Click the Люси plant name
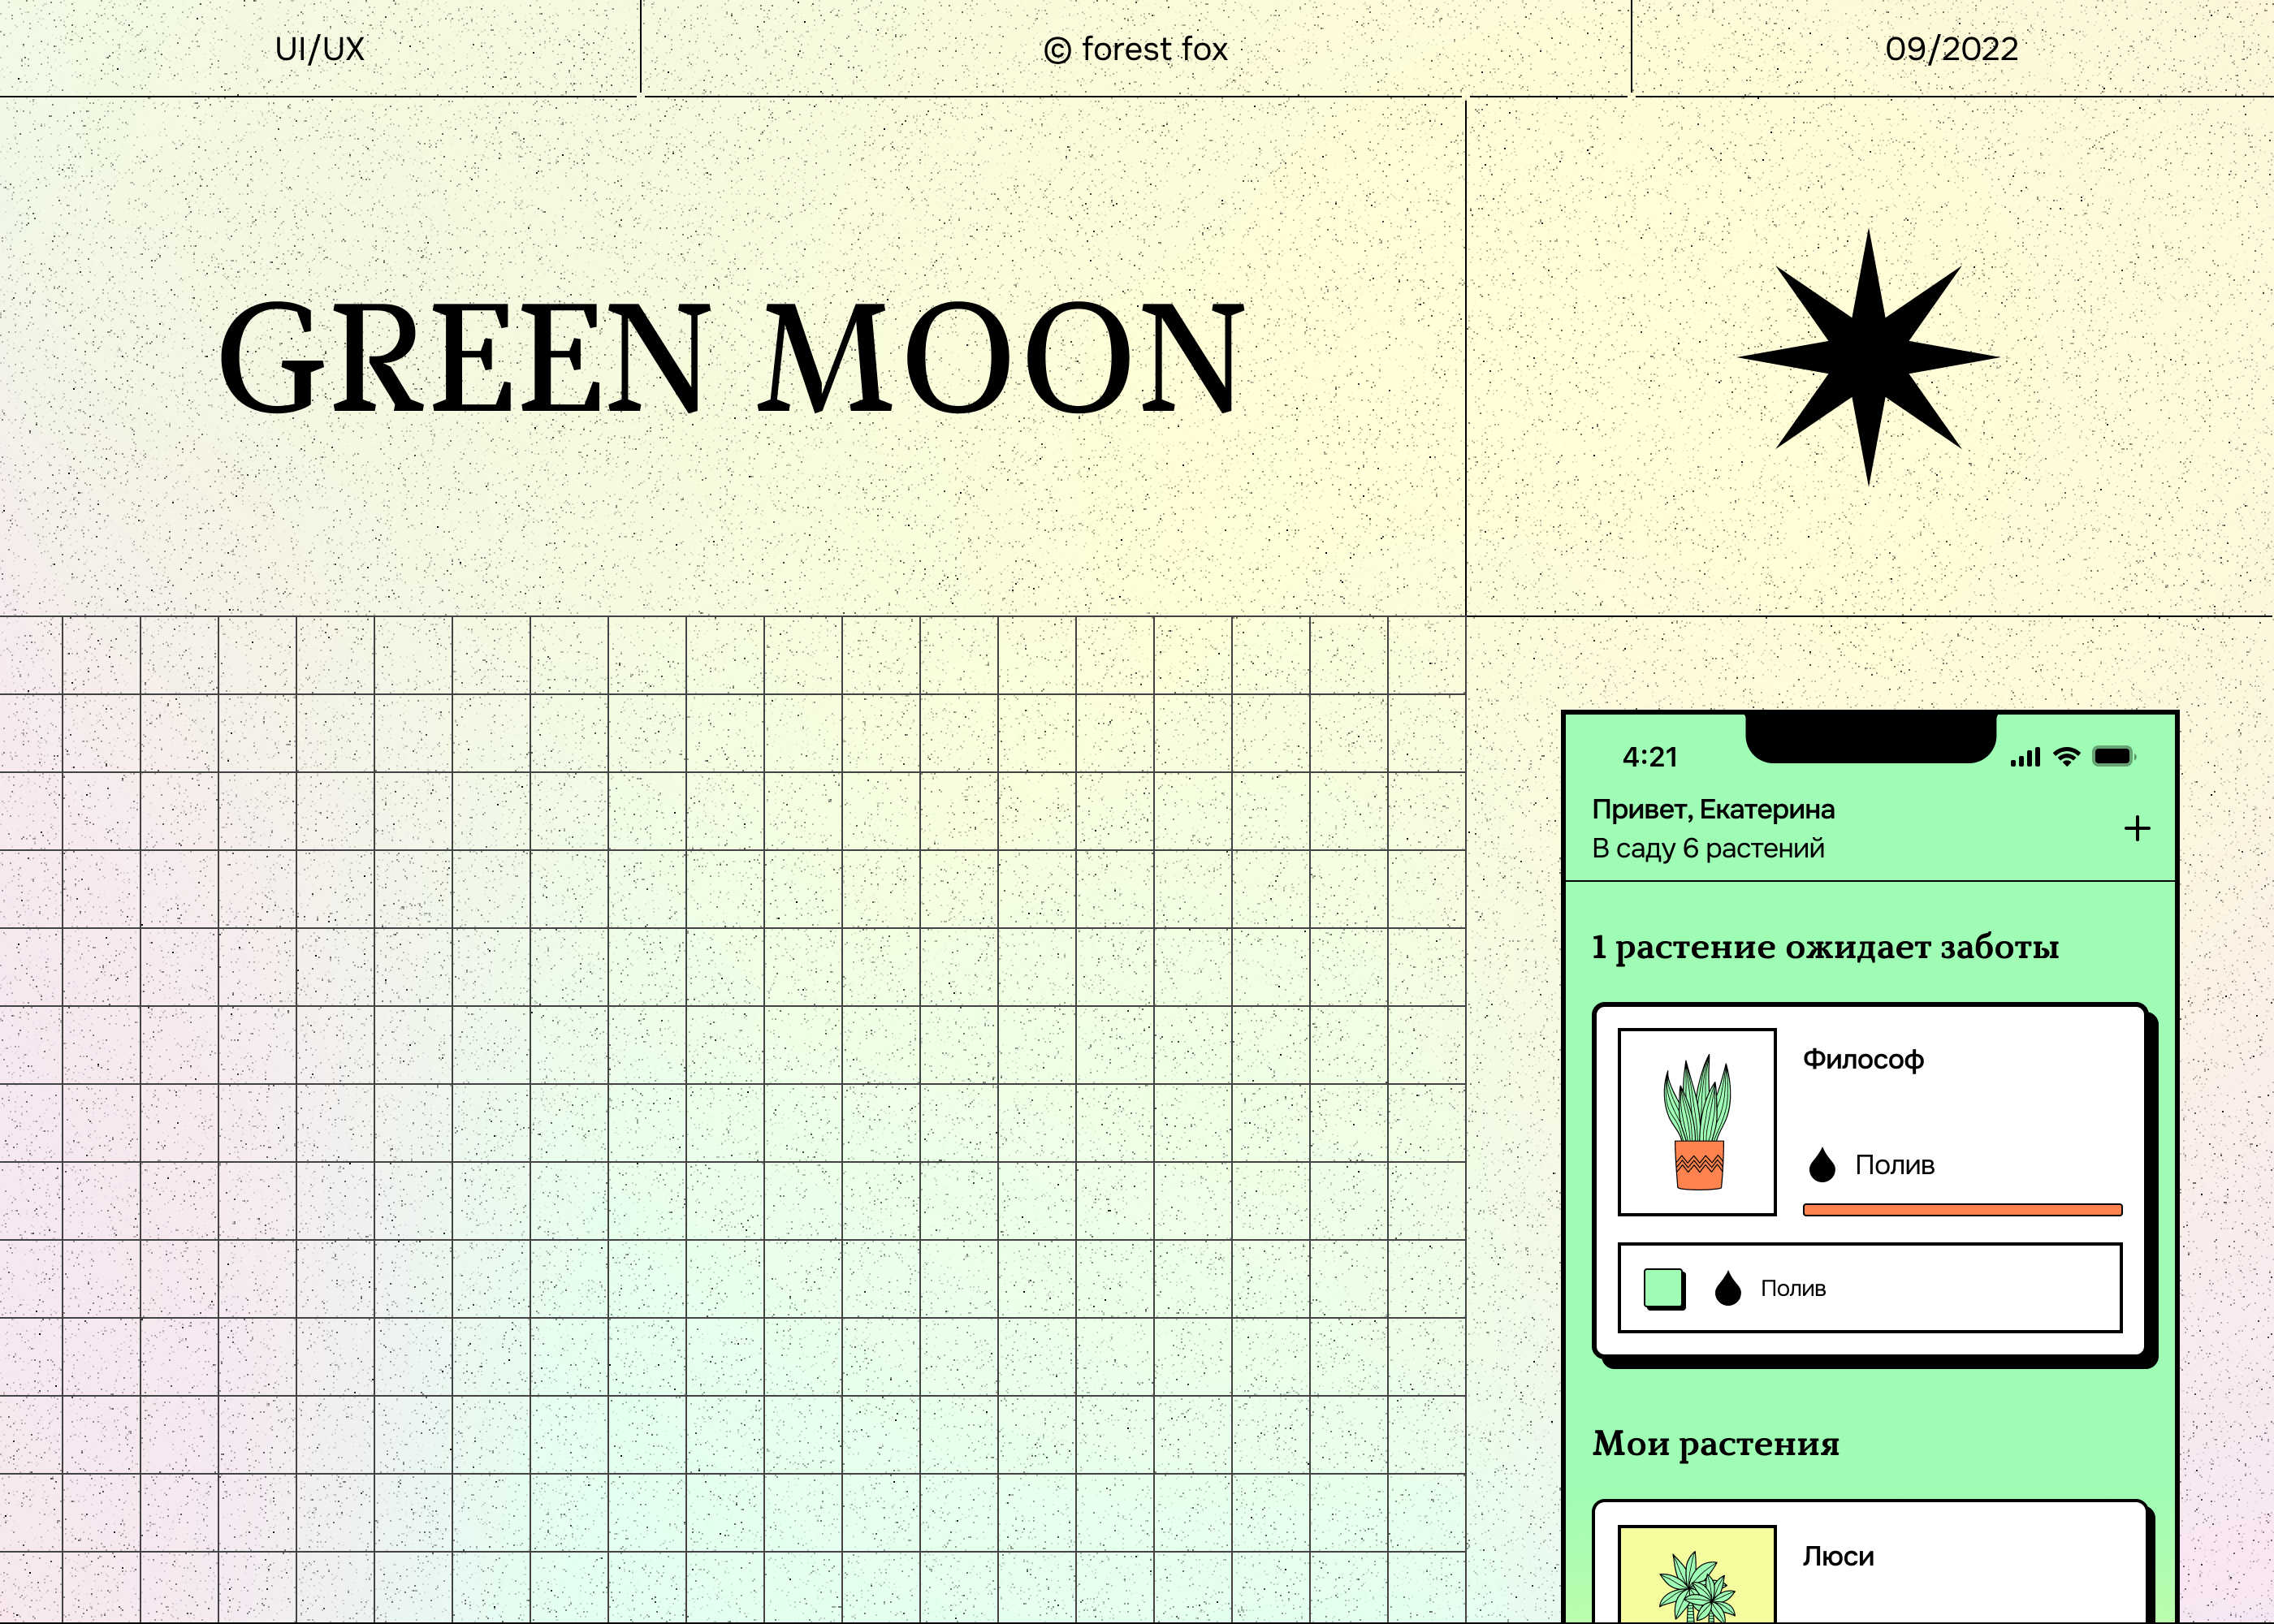Image resolution: width=2274 pixels, height=1624 pixels. click(1838, 1557)
